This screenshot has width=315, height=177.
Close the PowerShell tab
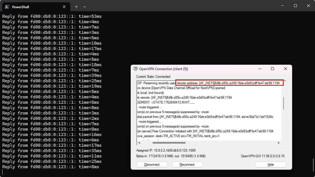click(x=65, y=7)
